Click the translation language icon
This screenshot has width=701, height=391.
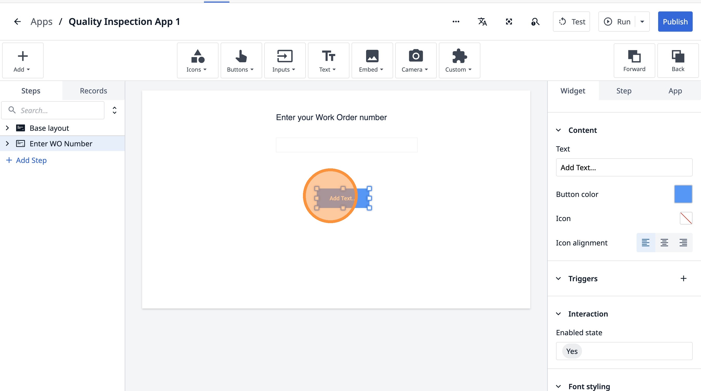[482, 22]
